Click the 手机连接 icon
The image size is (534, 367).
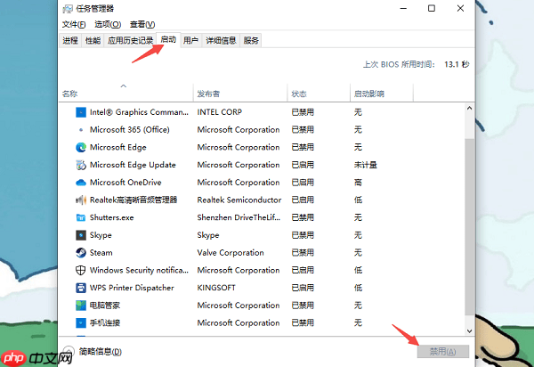click(x=81, y=323)
